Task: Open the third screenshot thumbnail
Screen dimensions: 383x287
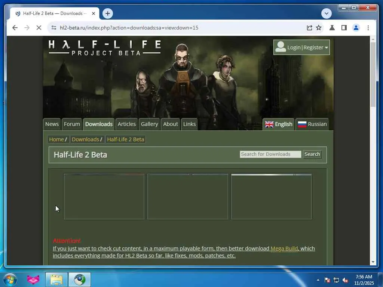Action: point(271,197)
